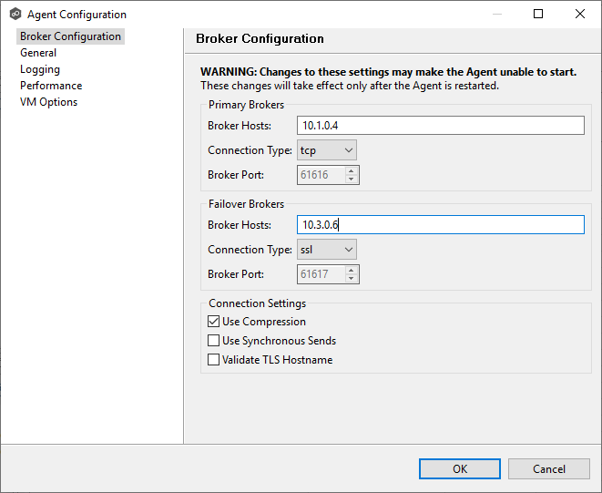Select Broker Configuration in the left panel
This screenshot has width=602, height=493.
[70, 36]
